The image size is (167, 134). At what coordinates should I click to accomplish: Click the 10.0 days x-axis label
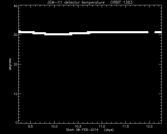pos(54,126)
